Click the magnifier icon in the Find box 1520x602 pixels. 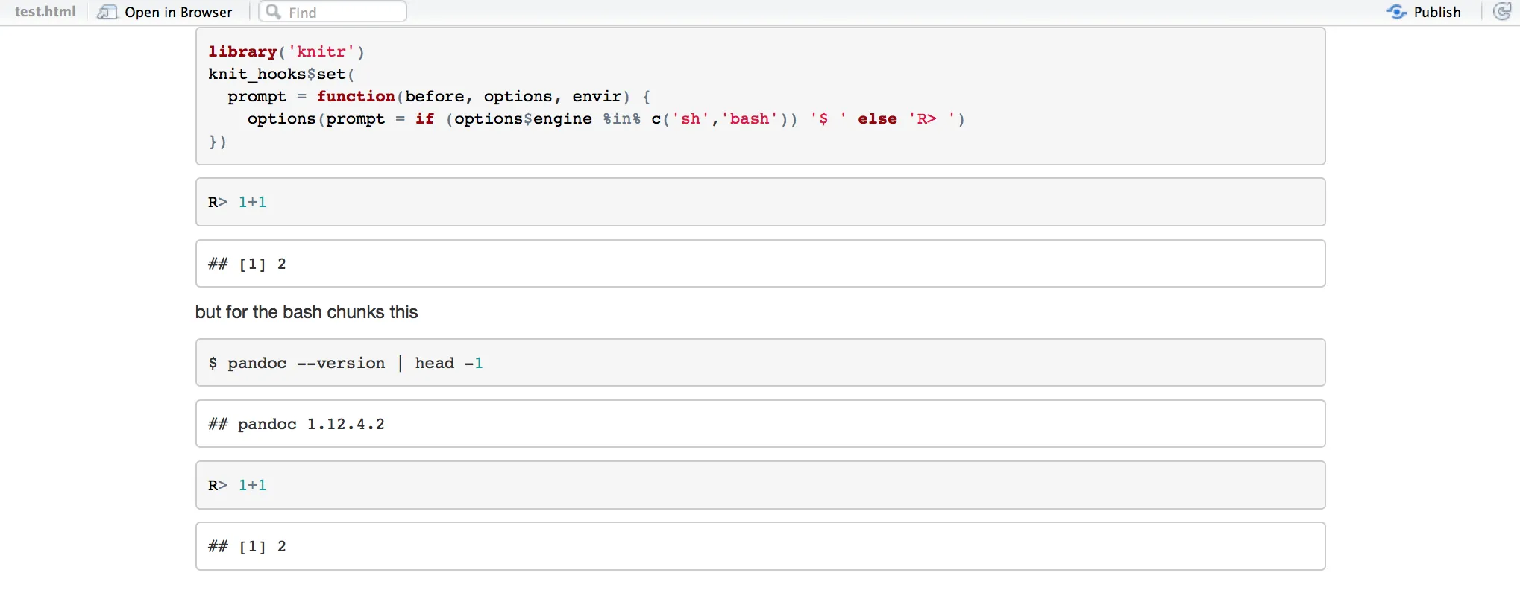pos(274,12)
